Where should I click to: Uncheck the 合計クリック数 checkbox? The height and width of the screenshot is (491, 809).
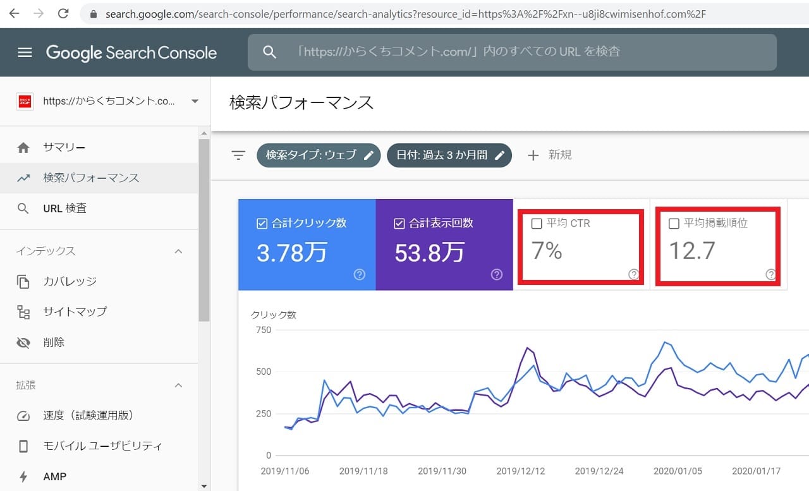[262, 223]
